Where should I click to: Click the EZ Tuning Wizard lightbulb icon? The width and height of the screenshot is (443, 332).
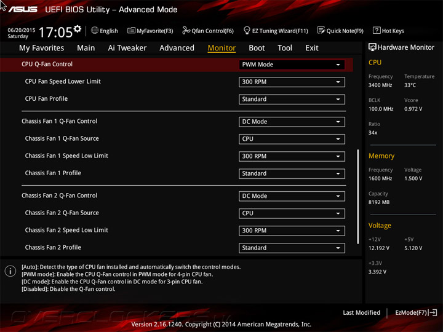coord(247,30)
